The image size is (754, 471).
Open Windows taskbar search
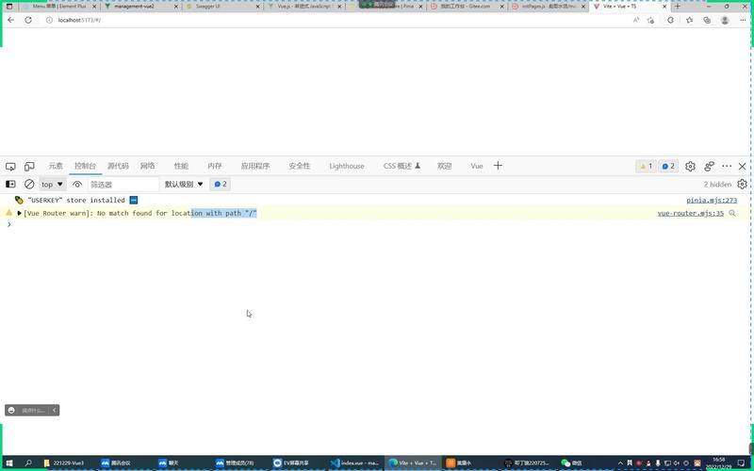point(28,463)
